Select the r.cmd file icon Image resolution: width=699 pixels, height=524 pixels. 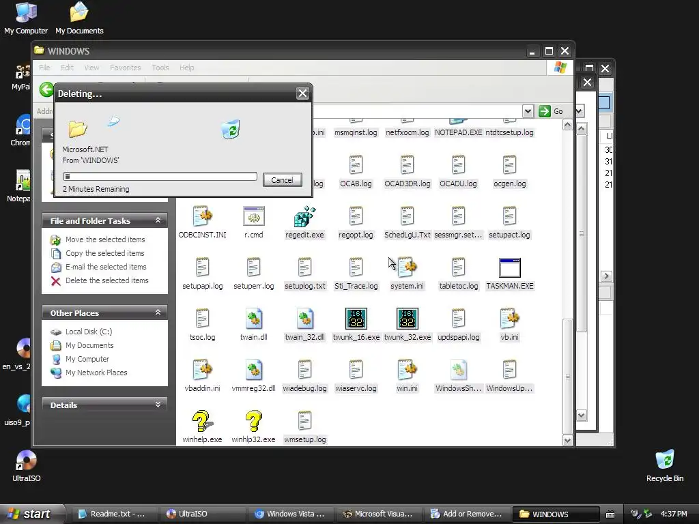(254, 216)
